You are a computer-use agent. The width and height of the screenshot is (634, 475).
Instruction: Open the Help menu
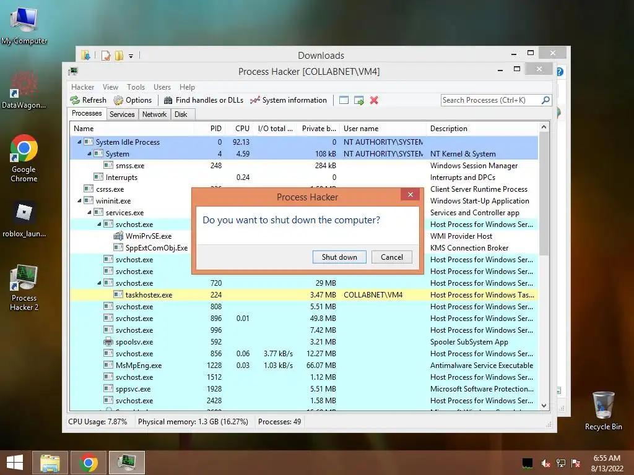tap(187, 87)
